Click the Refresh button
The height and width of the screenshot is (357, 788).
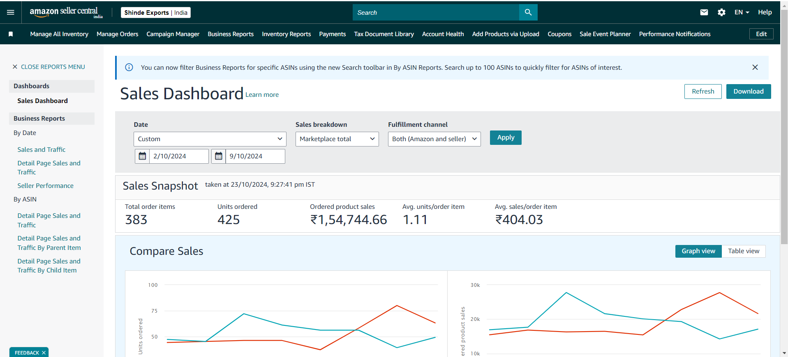click(x=703, y=92)
